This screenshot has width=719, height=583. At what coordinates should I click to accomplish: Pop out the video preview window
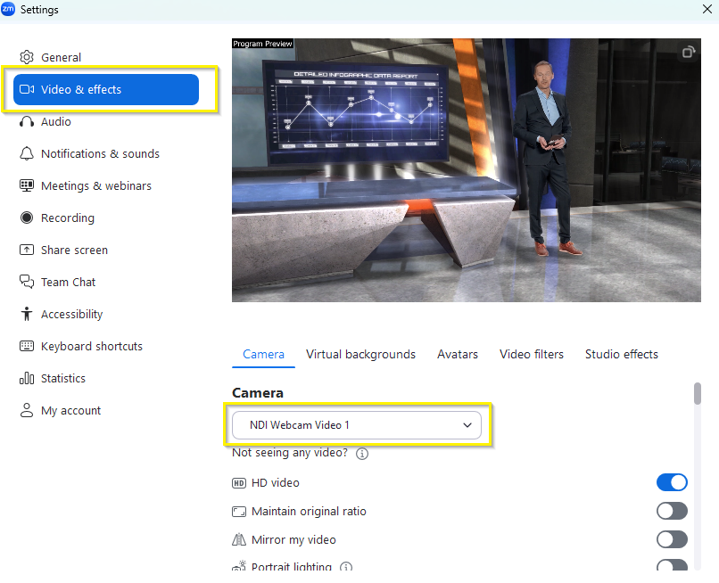point(689,53)
